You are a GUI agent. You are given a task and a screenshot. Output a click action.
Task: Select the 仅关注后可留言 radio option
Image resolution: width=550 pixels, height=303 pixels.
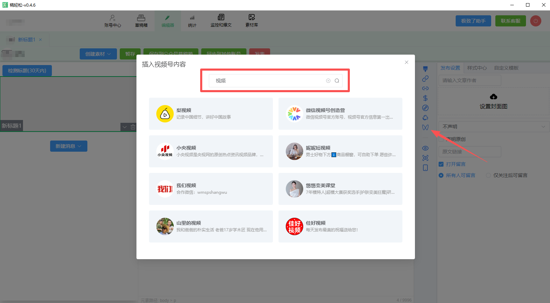(x=488, y=175)
